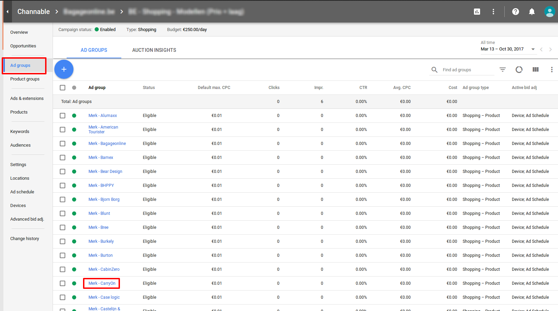Click the user account avatar
The image size is (558, 311).
click(549, 12)
